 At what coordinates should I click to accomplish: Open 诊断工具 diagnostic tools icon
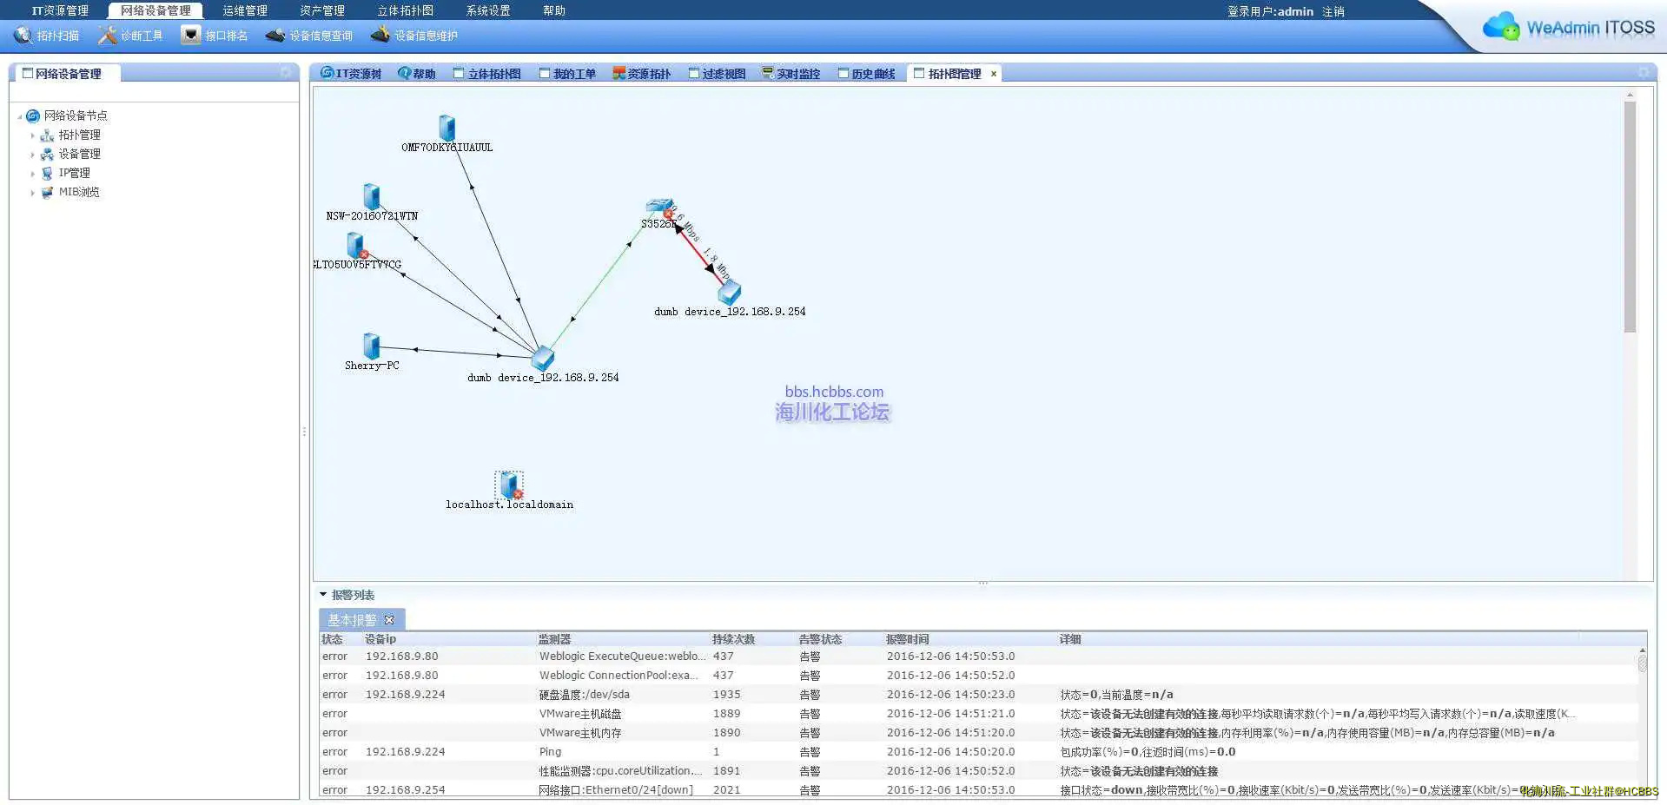[107, 36]
